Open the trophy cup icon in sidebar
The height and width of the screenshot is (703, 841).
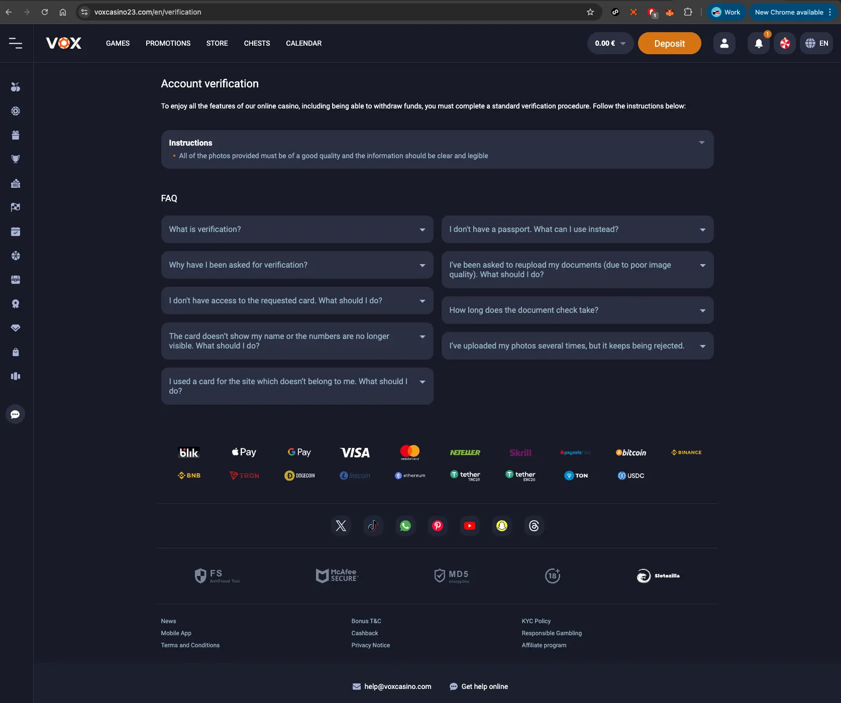pos(16,159)
